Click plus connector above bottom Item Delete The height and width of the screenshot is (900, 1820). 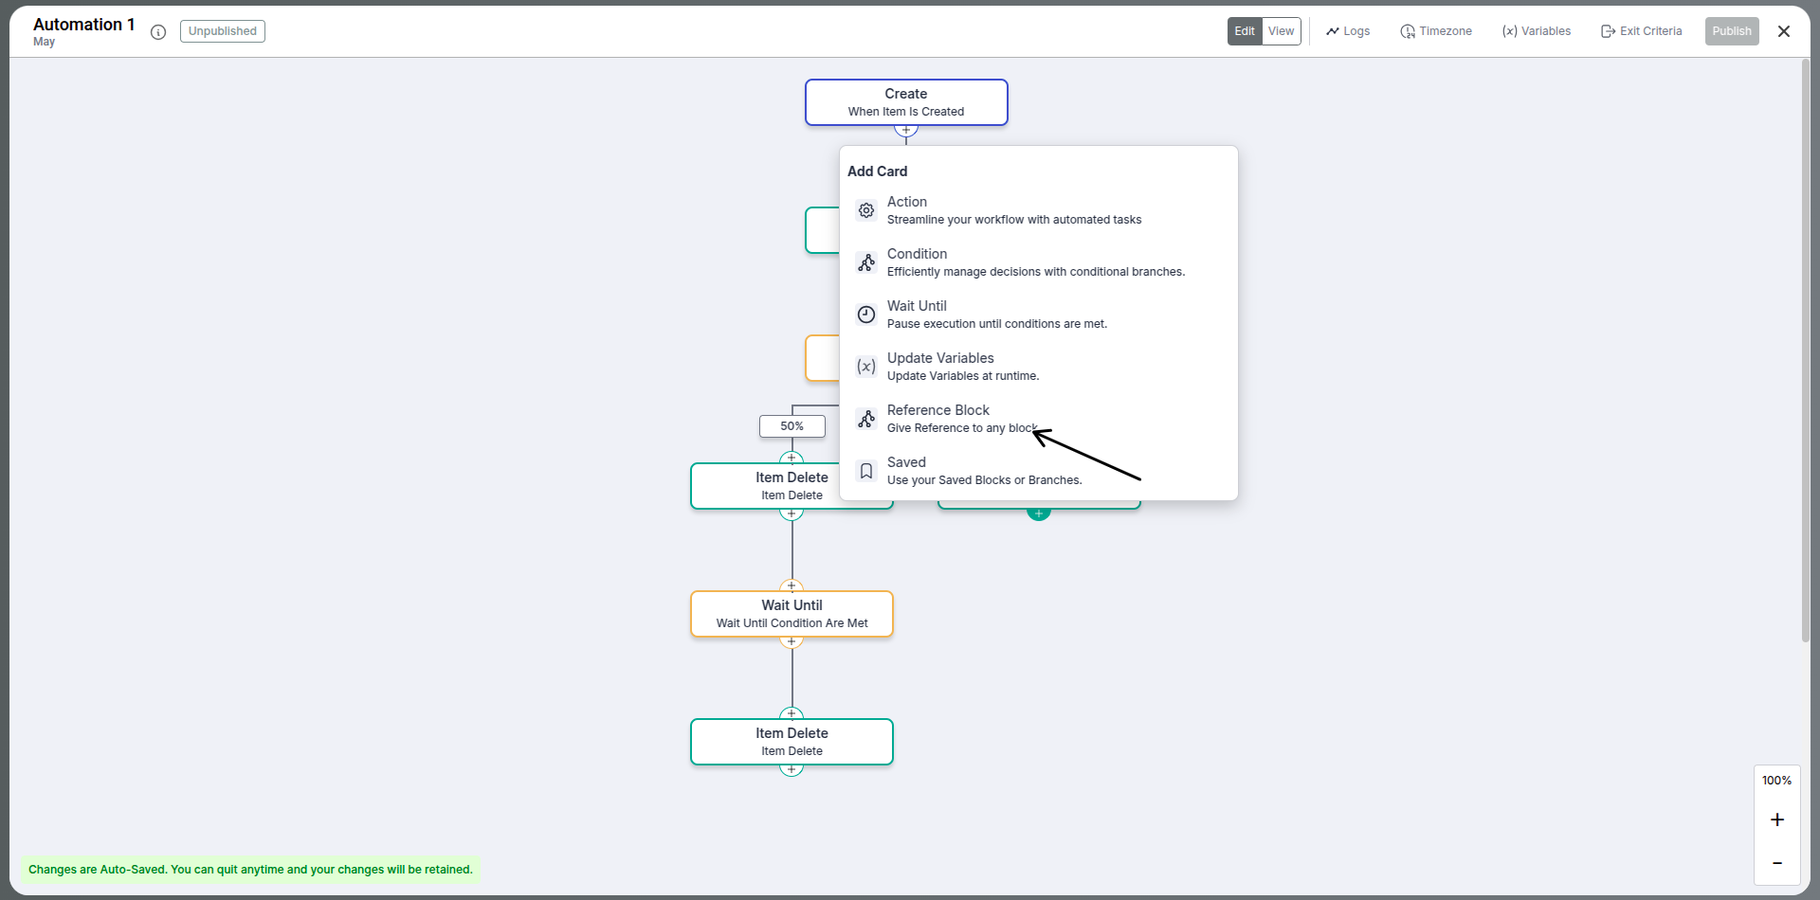pos(792,713)
